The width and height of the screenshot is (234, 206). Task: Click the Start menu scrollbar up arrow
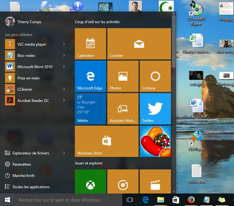tap(173, 13)
